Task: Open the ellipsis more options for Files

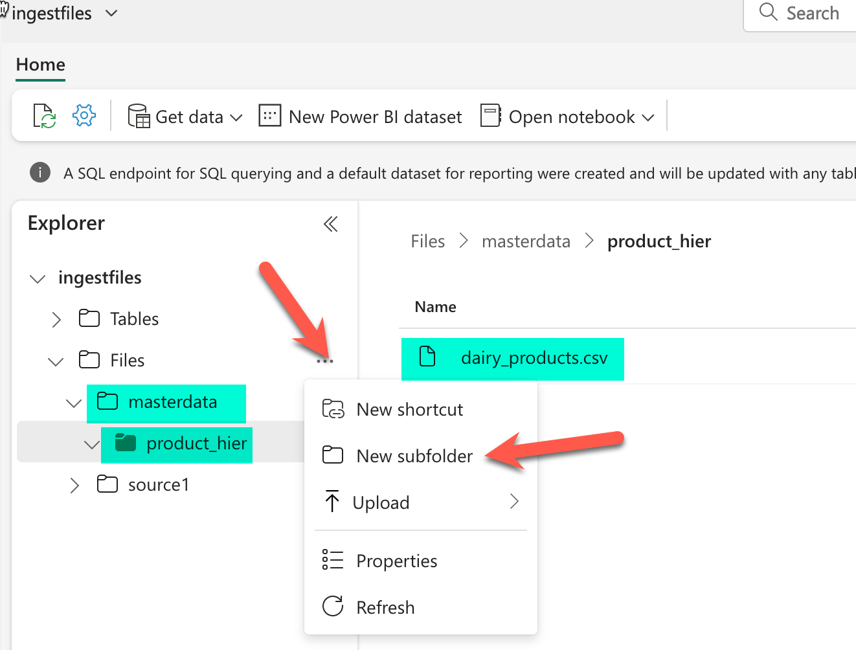Action: 324,361
